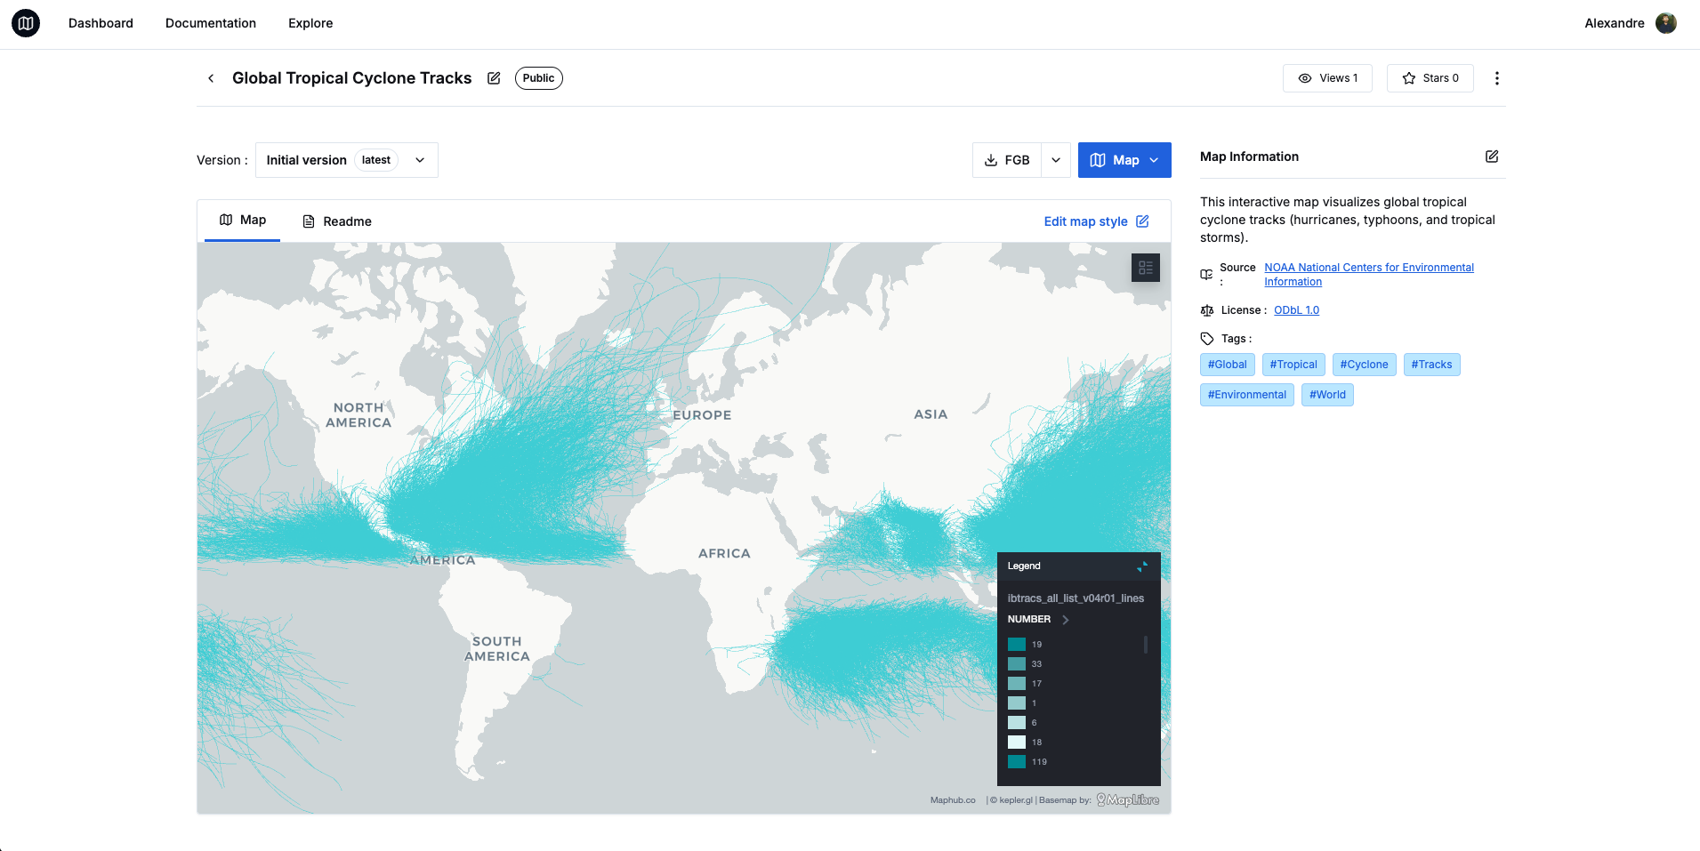
Task: Open the Explore menu item
Action: pos(310,23)
